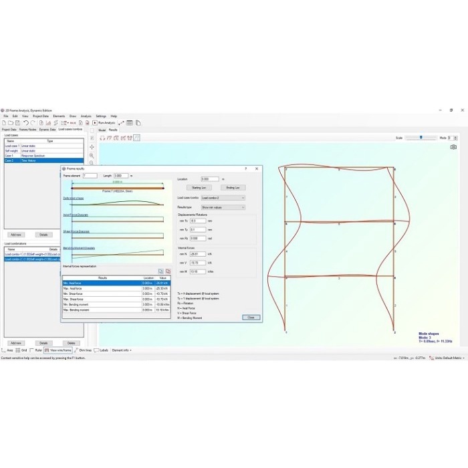Click the Frame element number field
This screenshot has width=468, height=468.
[x=90, y=176]
